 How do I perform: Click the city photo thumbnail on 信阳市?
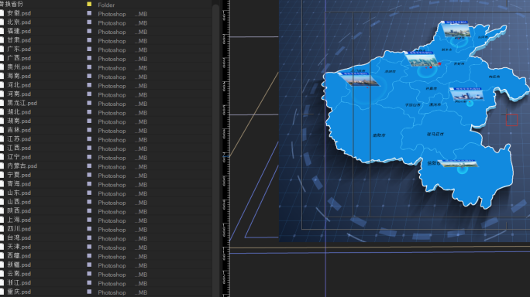point(458,164)
